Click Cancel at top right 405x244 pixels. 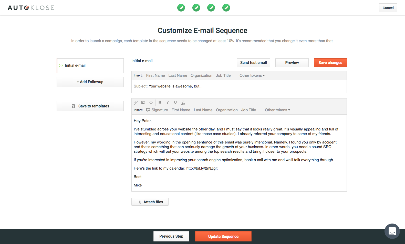(x=388, y=8)
